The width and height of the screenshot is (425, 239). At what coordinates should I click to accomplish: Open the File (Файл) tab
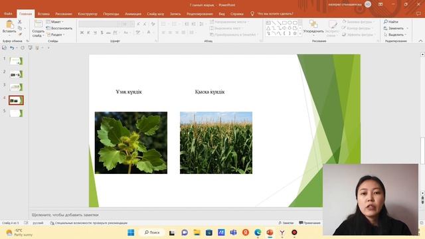[8, 13]
